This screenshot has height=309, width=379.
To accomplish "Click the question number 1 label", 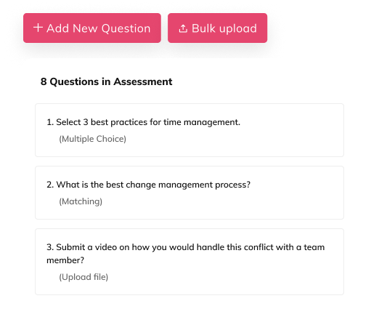I will point(50,122).
